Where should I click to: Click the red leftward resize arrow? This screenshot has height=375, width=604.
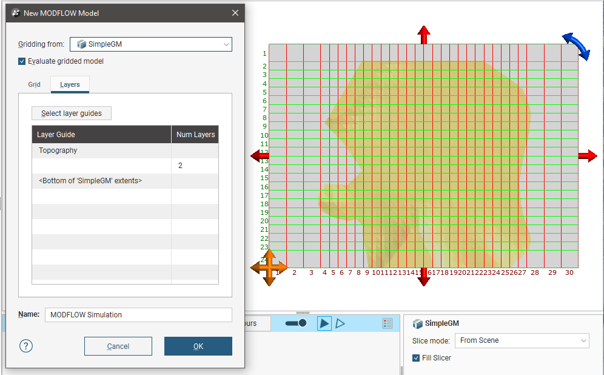point(260,155)
